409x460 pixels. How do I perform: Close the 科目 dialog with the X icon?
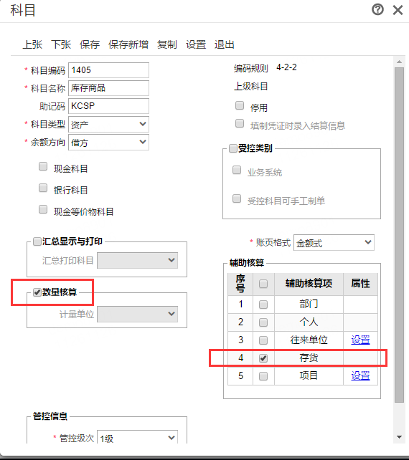pyautogui.click(x=398, y=10)
